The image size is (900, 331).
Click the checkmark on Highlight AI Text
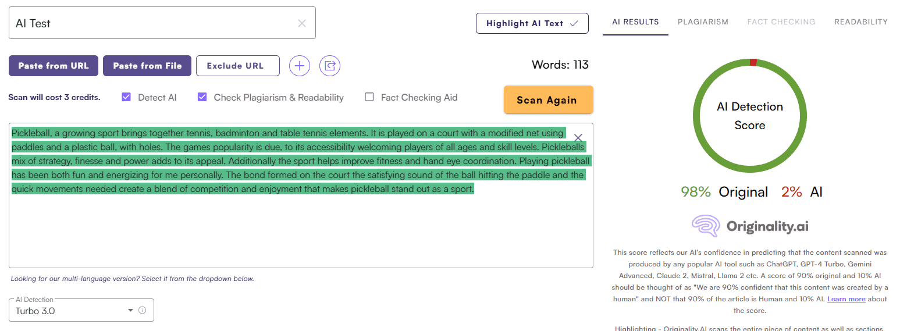point(574,23)
